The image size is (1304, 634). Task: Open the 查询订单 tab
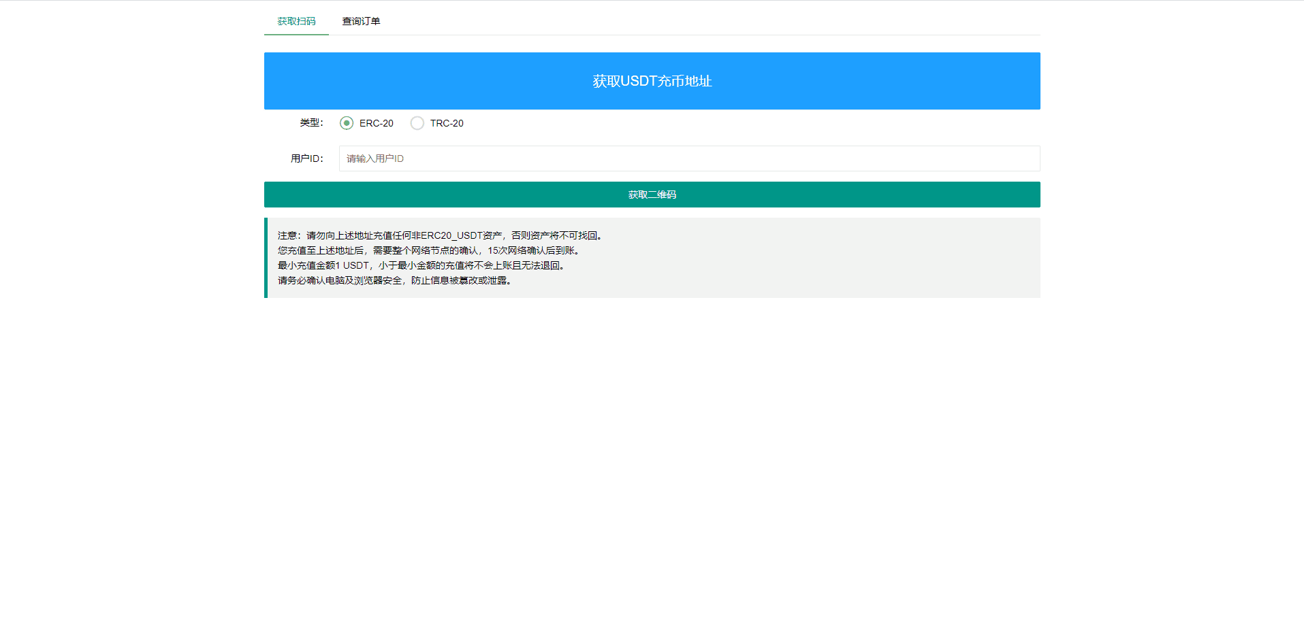(x=361, y=21)
